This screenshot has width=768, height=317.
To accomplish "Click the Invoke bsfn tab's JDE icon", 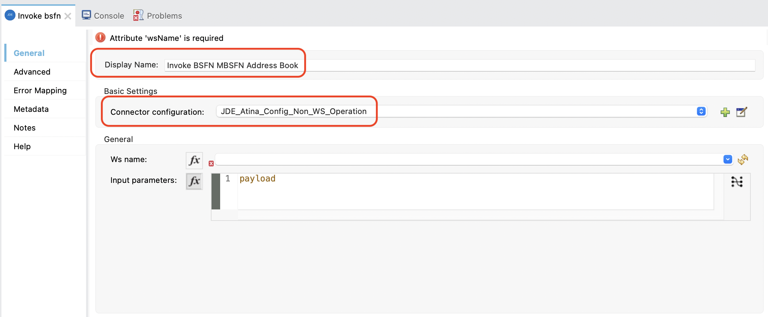I will pyautogui.click(x=10, y=15).
